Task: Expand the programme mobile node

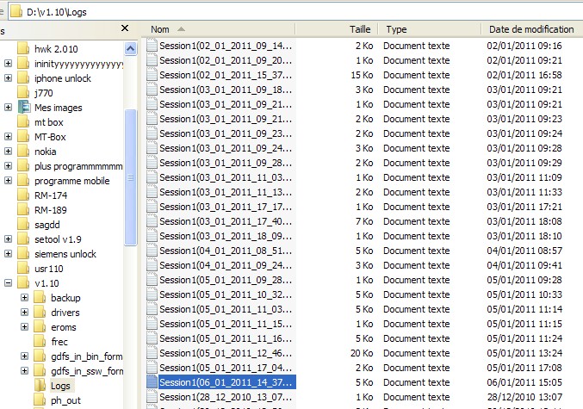Action: (x=8, y=181)
